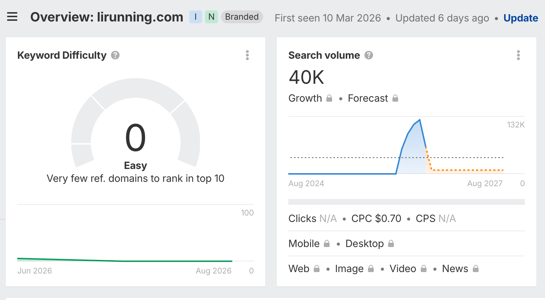Screen dimensions: 545x300
Task: Select the Forecast metric label
Action: (368, 98)
